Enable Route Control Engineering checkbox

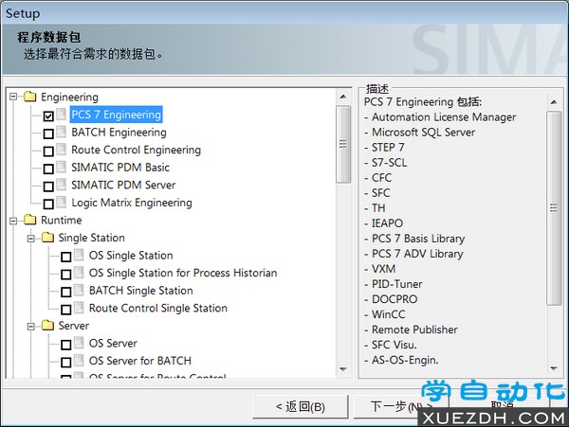click(48, 151)
